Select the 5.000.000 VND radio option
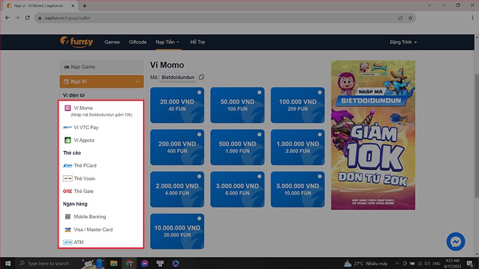 coord(320,176)
